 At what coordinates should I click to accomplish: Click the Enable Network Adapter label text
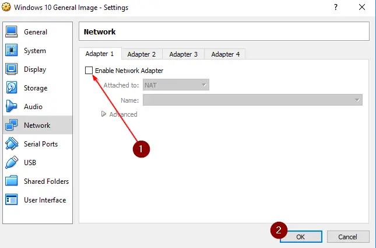(x=129, y=71)
